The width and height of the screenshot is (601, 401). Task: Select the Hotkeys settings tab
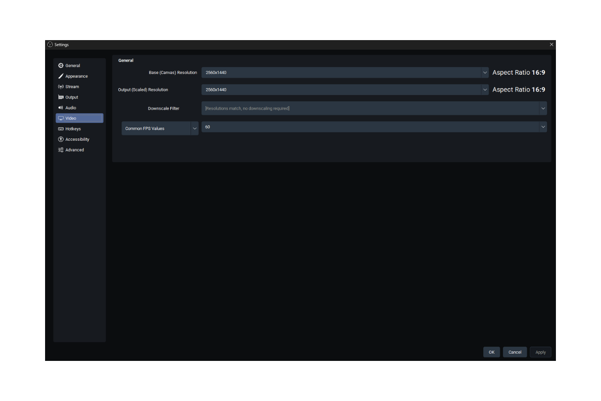click(80, 129)
